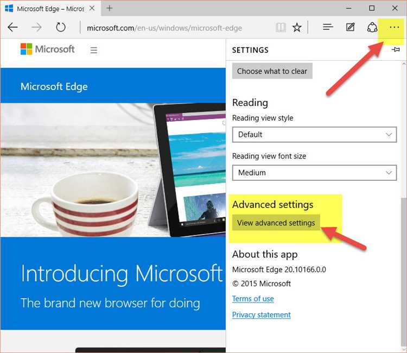Open the Hub three-lines icon

click(x=328, y=27)
